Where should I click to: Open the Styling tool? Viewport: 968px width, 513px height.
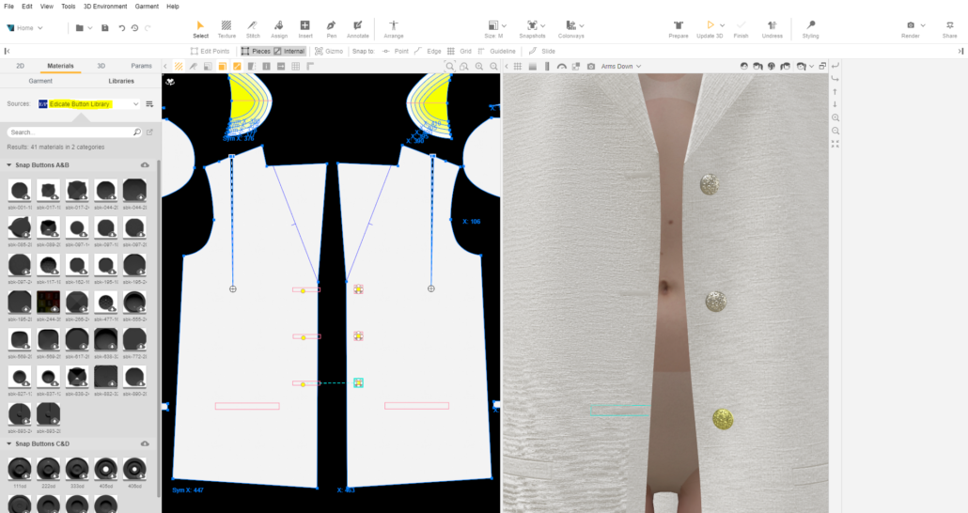[810, 28]
